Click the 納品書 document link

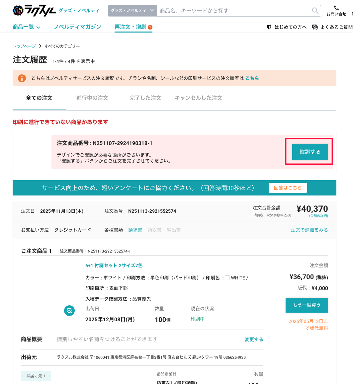[174, 230]
